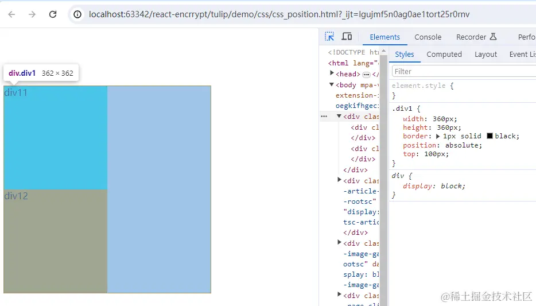Click the address bar URL

pos(279,14)
